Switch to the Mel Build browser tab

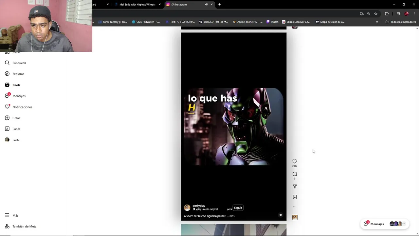[137, 5]
